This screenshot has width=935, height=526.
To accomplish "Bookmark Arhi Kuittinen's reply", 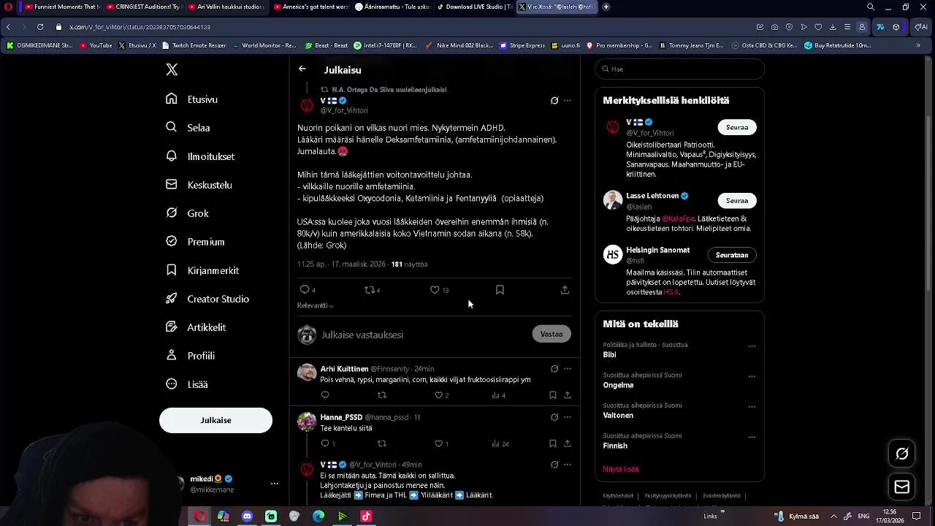I will point(552,395).
